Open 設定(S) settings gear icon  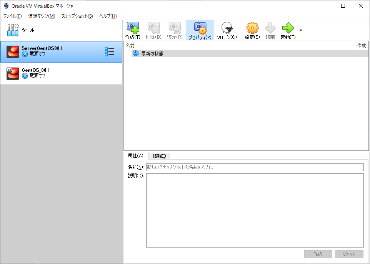252,28
